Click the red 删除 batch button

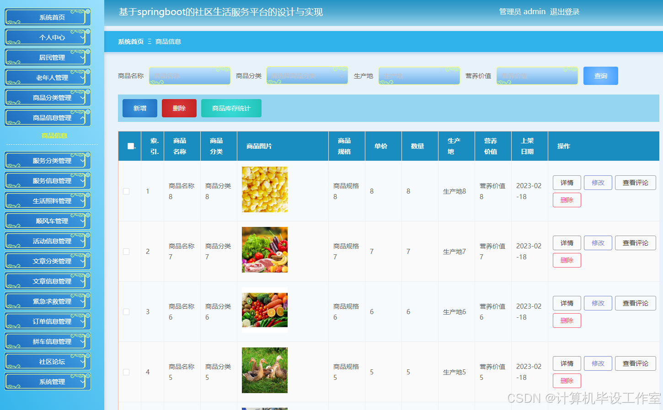click(179, 108)
